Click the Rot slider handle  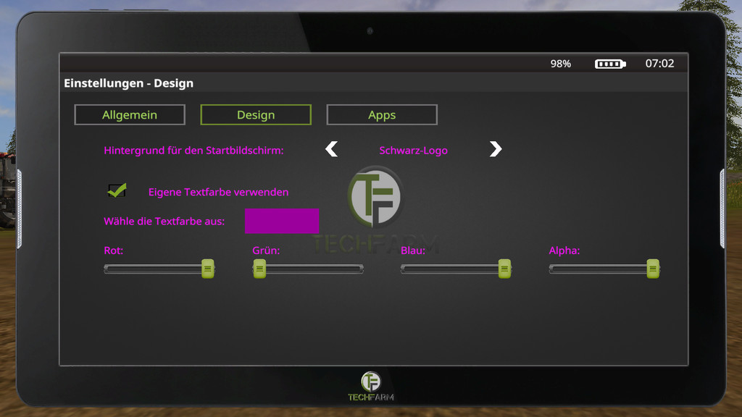[208, 269]
